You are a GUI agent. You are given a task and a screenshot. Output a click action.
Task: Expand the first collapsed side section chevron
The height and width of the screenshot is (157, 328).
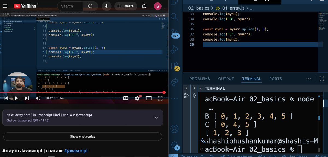[186, 88]
